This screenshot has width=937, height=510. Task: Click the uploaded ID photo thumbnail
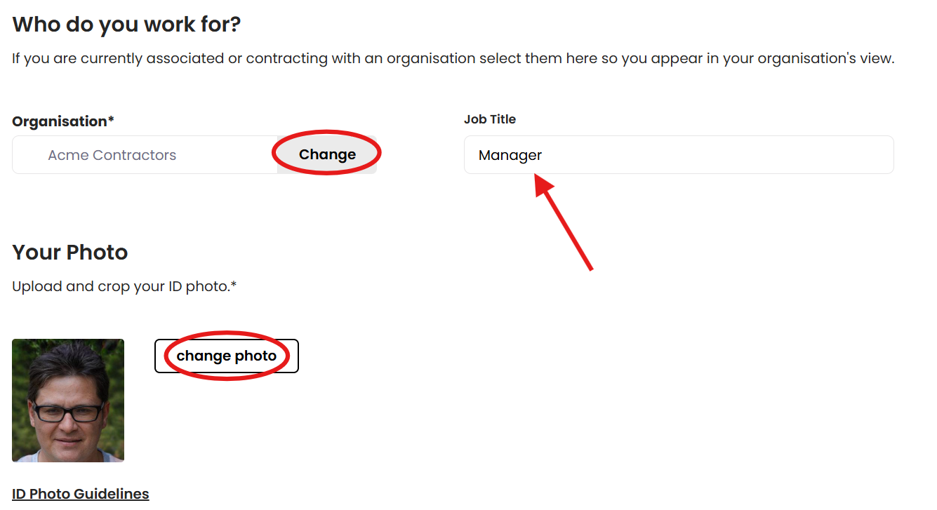(x=68, y=401)
